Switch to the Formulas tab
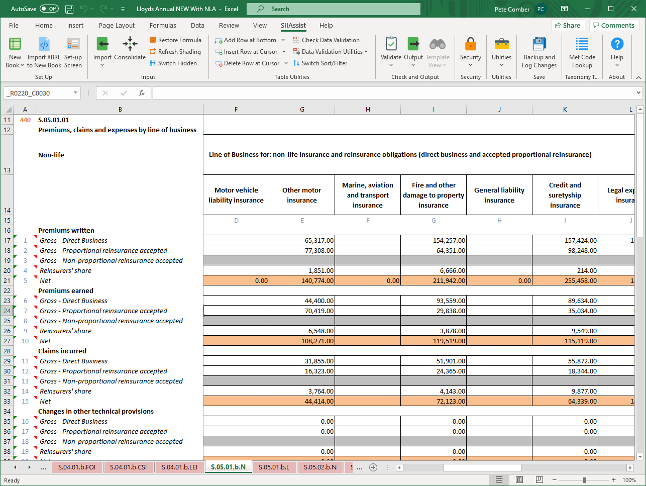Screen dimensions: 646x486 (x=163, y=25)
